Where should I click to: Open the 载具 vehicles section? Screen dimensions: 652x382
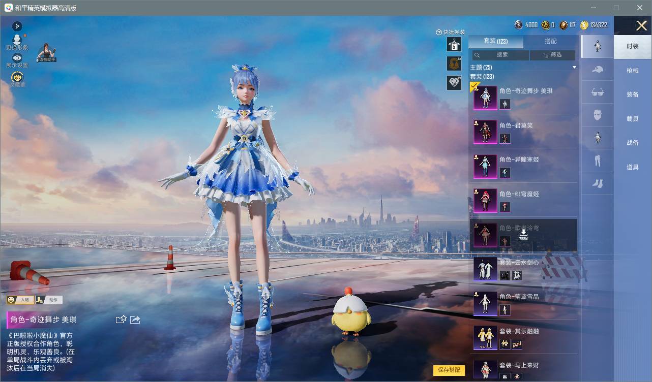633,119
